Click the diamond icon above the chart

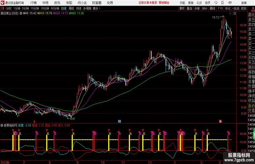click(x=230, y=14)
